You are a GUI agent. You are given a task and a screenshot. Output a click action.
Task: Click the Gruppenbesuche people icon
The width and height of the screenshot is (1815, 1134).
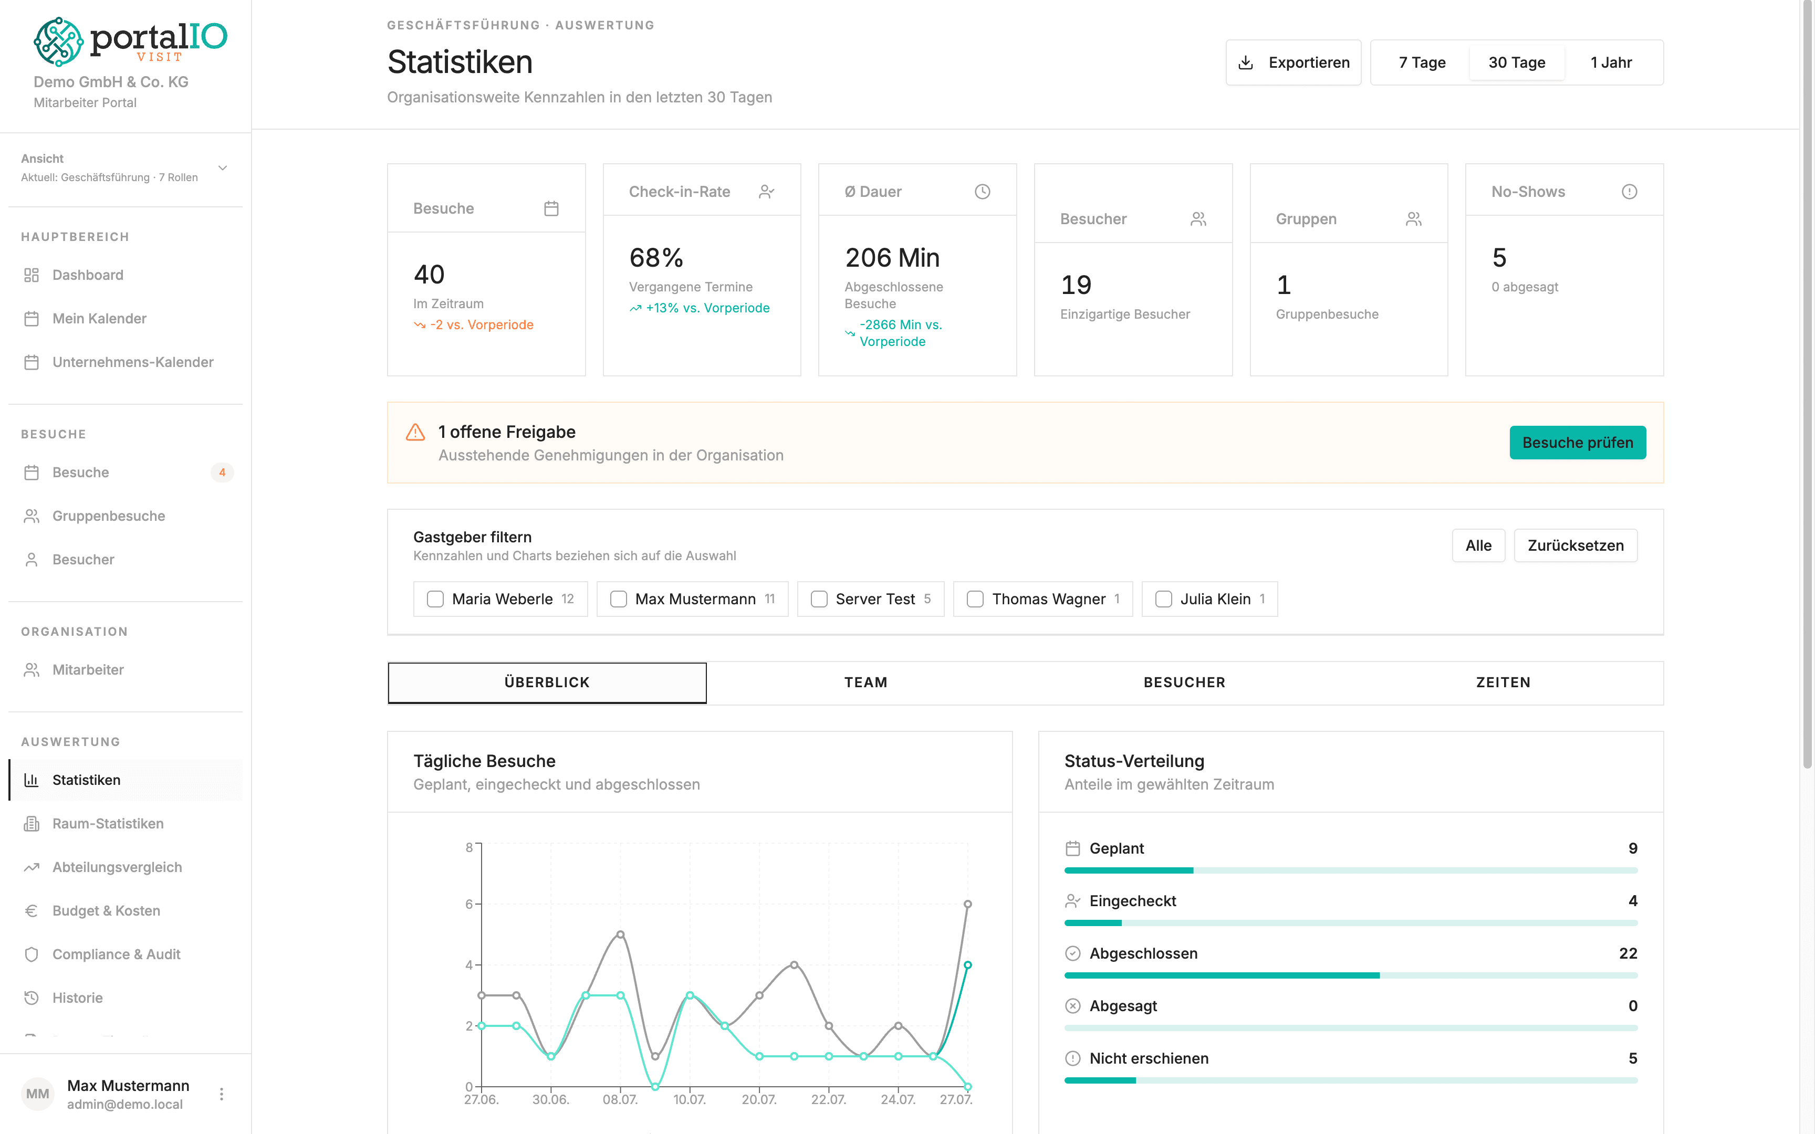(x=32, y=516)
